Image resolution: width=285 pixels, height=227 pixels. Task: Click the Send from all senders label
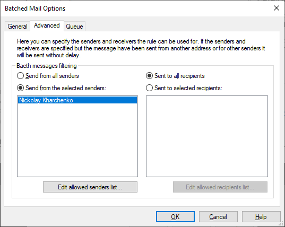point(52,76)
